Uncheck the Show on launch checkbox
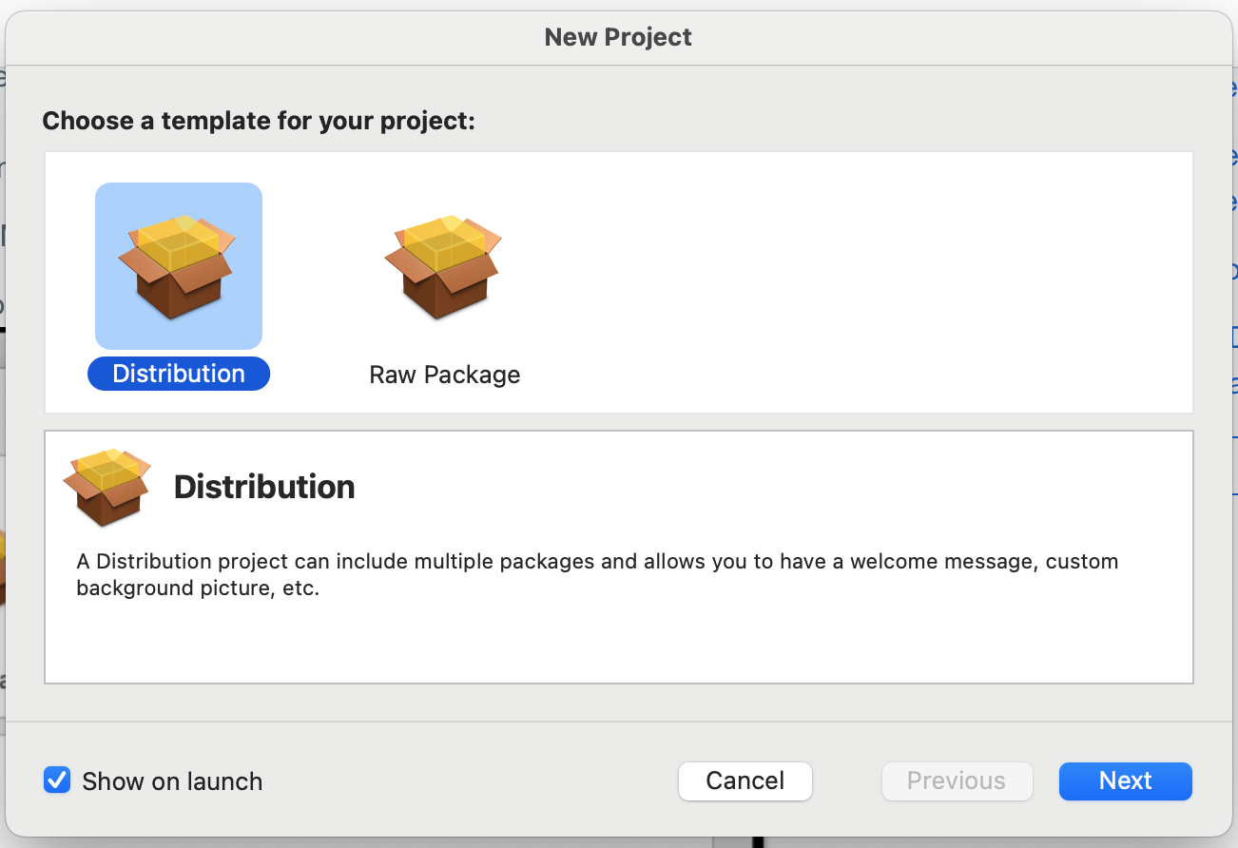The width and height of the screenshot is (1238, 848). pos(57,781)
